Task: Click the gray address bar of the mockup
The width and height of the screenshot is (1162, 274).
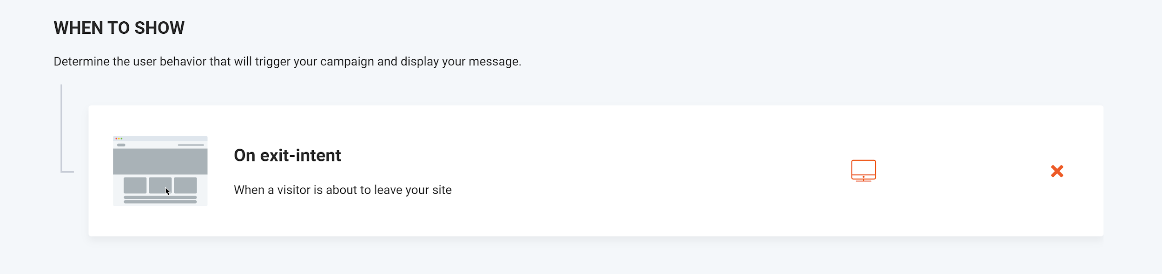Action: [121, 145]
